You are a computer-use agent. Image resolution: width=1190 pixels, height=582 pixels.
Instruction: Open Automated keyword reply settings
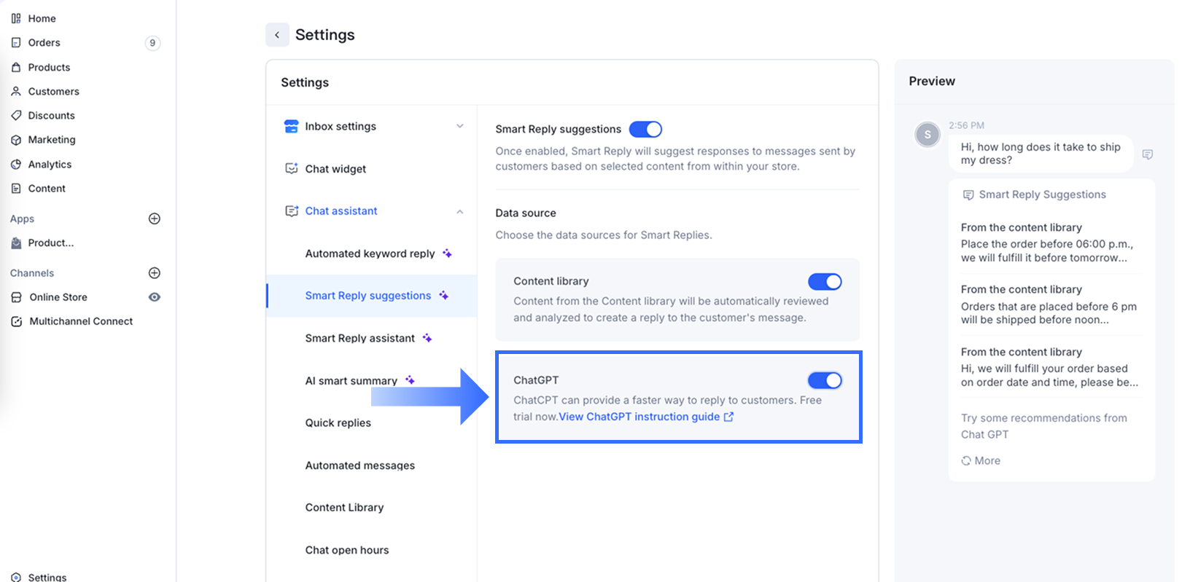pos(370,253)
